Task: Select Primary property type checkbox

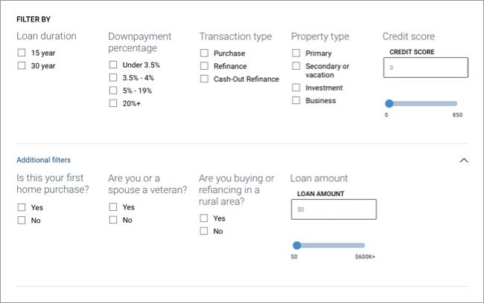Action: pos(296,53)
